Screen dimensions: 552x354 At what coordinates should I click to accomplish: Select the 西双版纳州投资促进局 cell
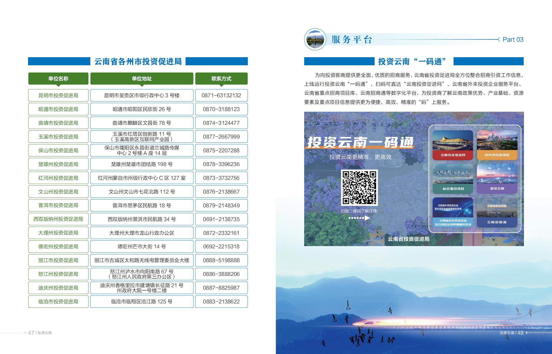58,219
